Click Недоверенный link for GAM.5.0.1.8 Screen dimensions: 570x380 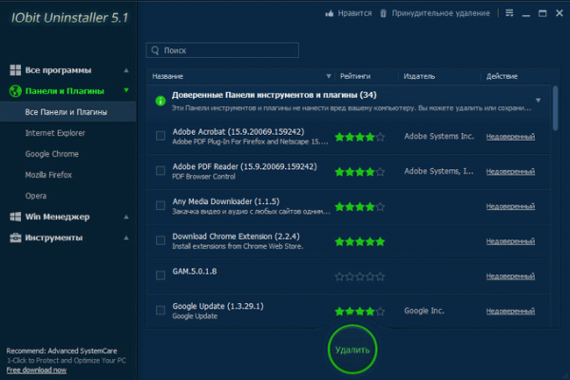(510, 276)
